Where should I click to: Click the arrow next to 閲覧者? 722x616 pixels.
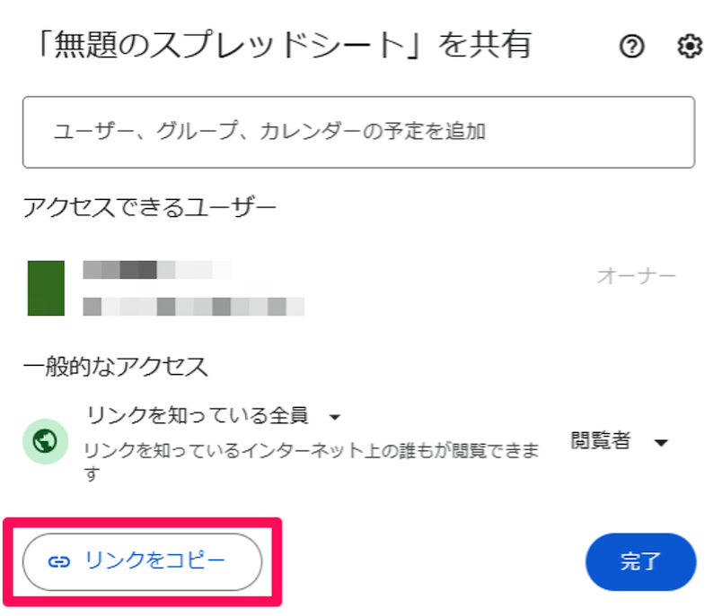click(662, 443)
